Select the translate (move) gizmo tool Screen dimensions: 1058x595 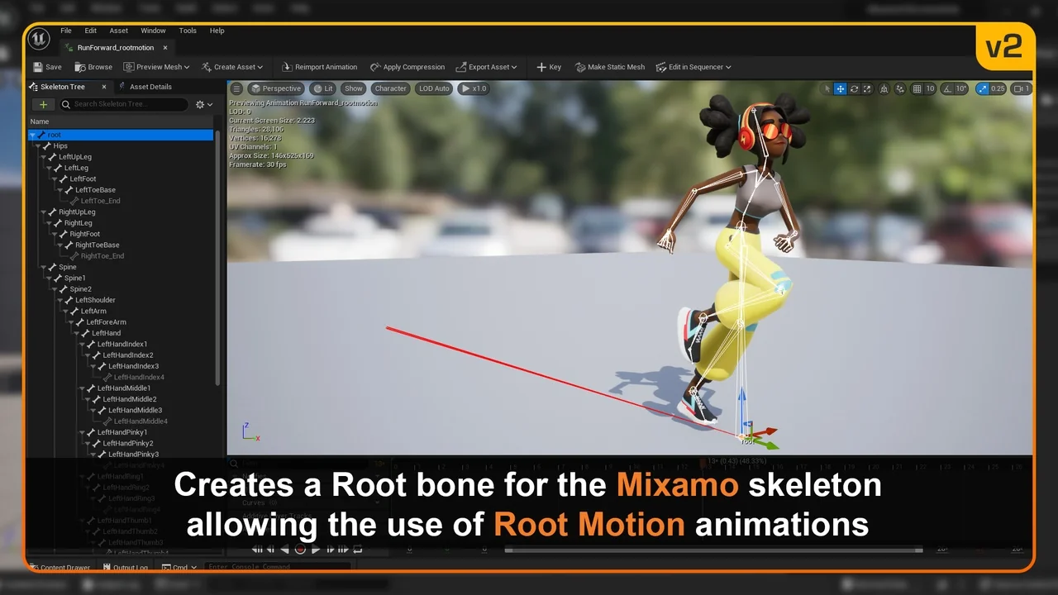[840, 88]
